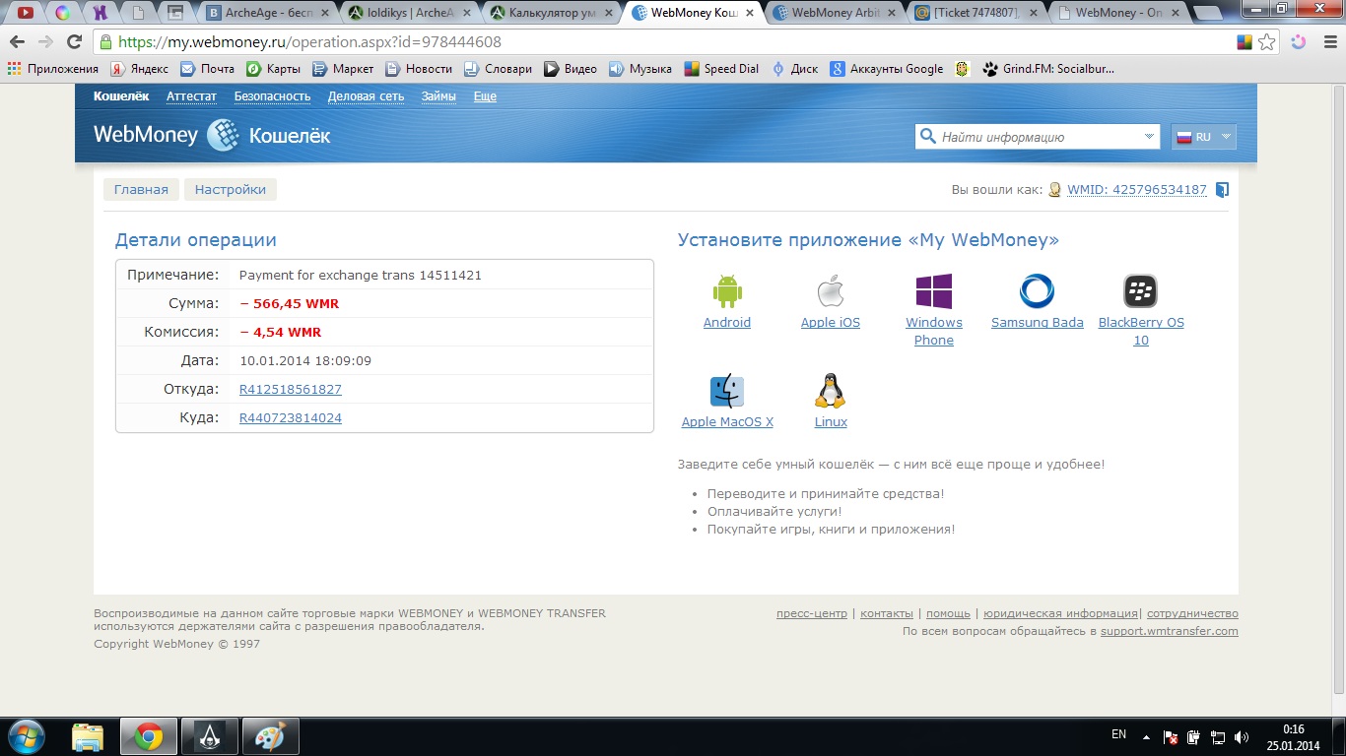The image size is (1346, 756).
Task: Click the logout icon next to WMID
Action: [1222, 190]
